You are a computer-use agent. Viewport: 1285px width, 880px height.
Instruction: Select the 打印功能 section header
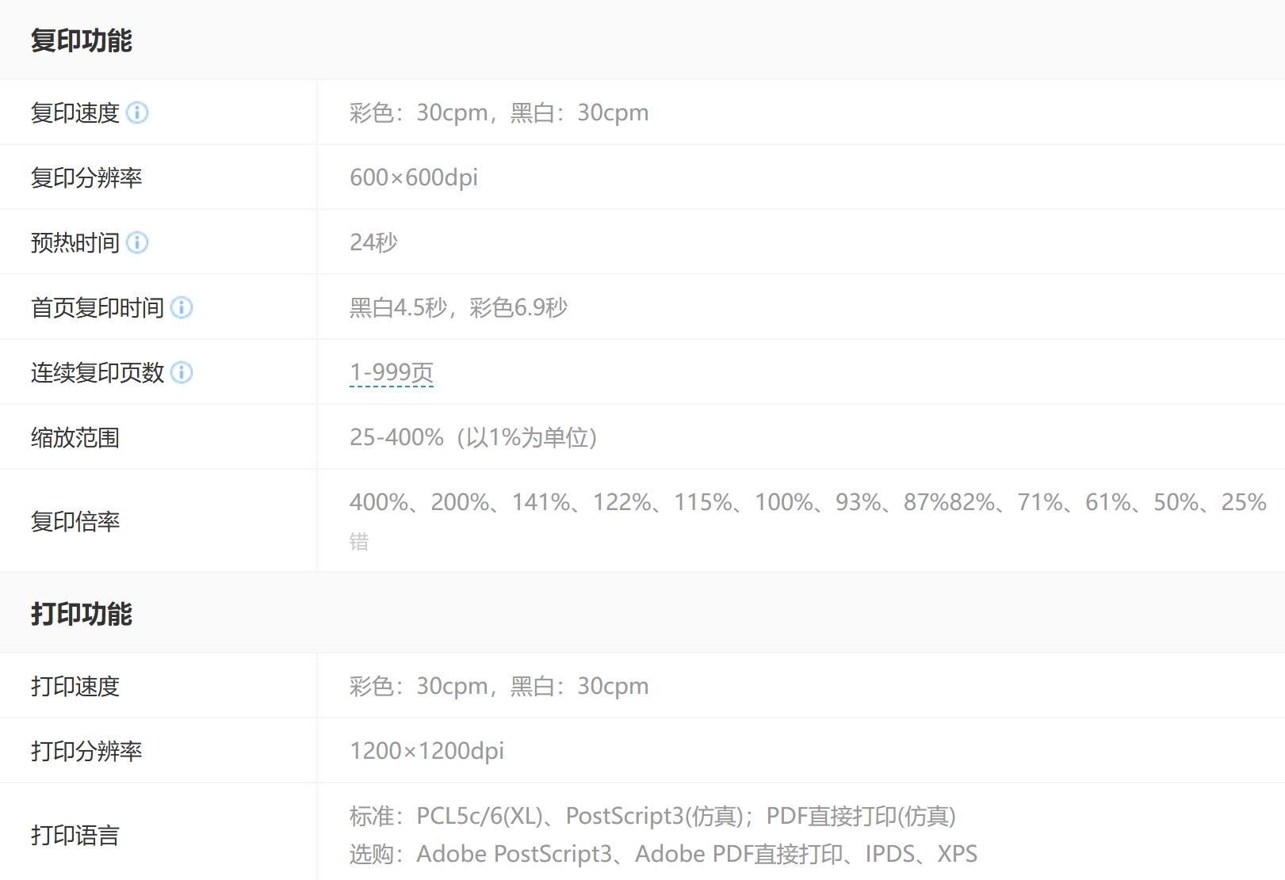coord(82,614)
